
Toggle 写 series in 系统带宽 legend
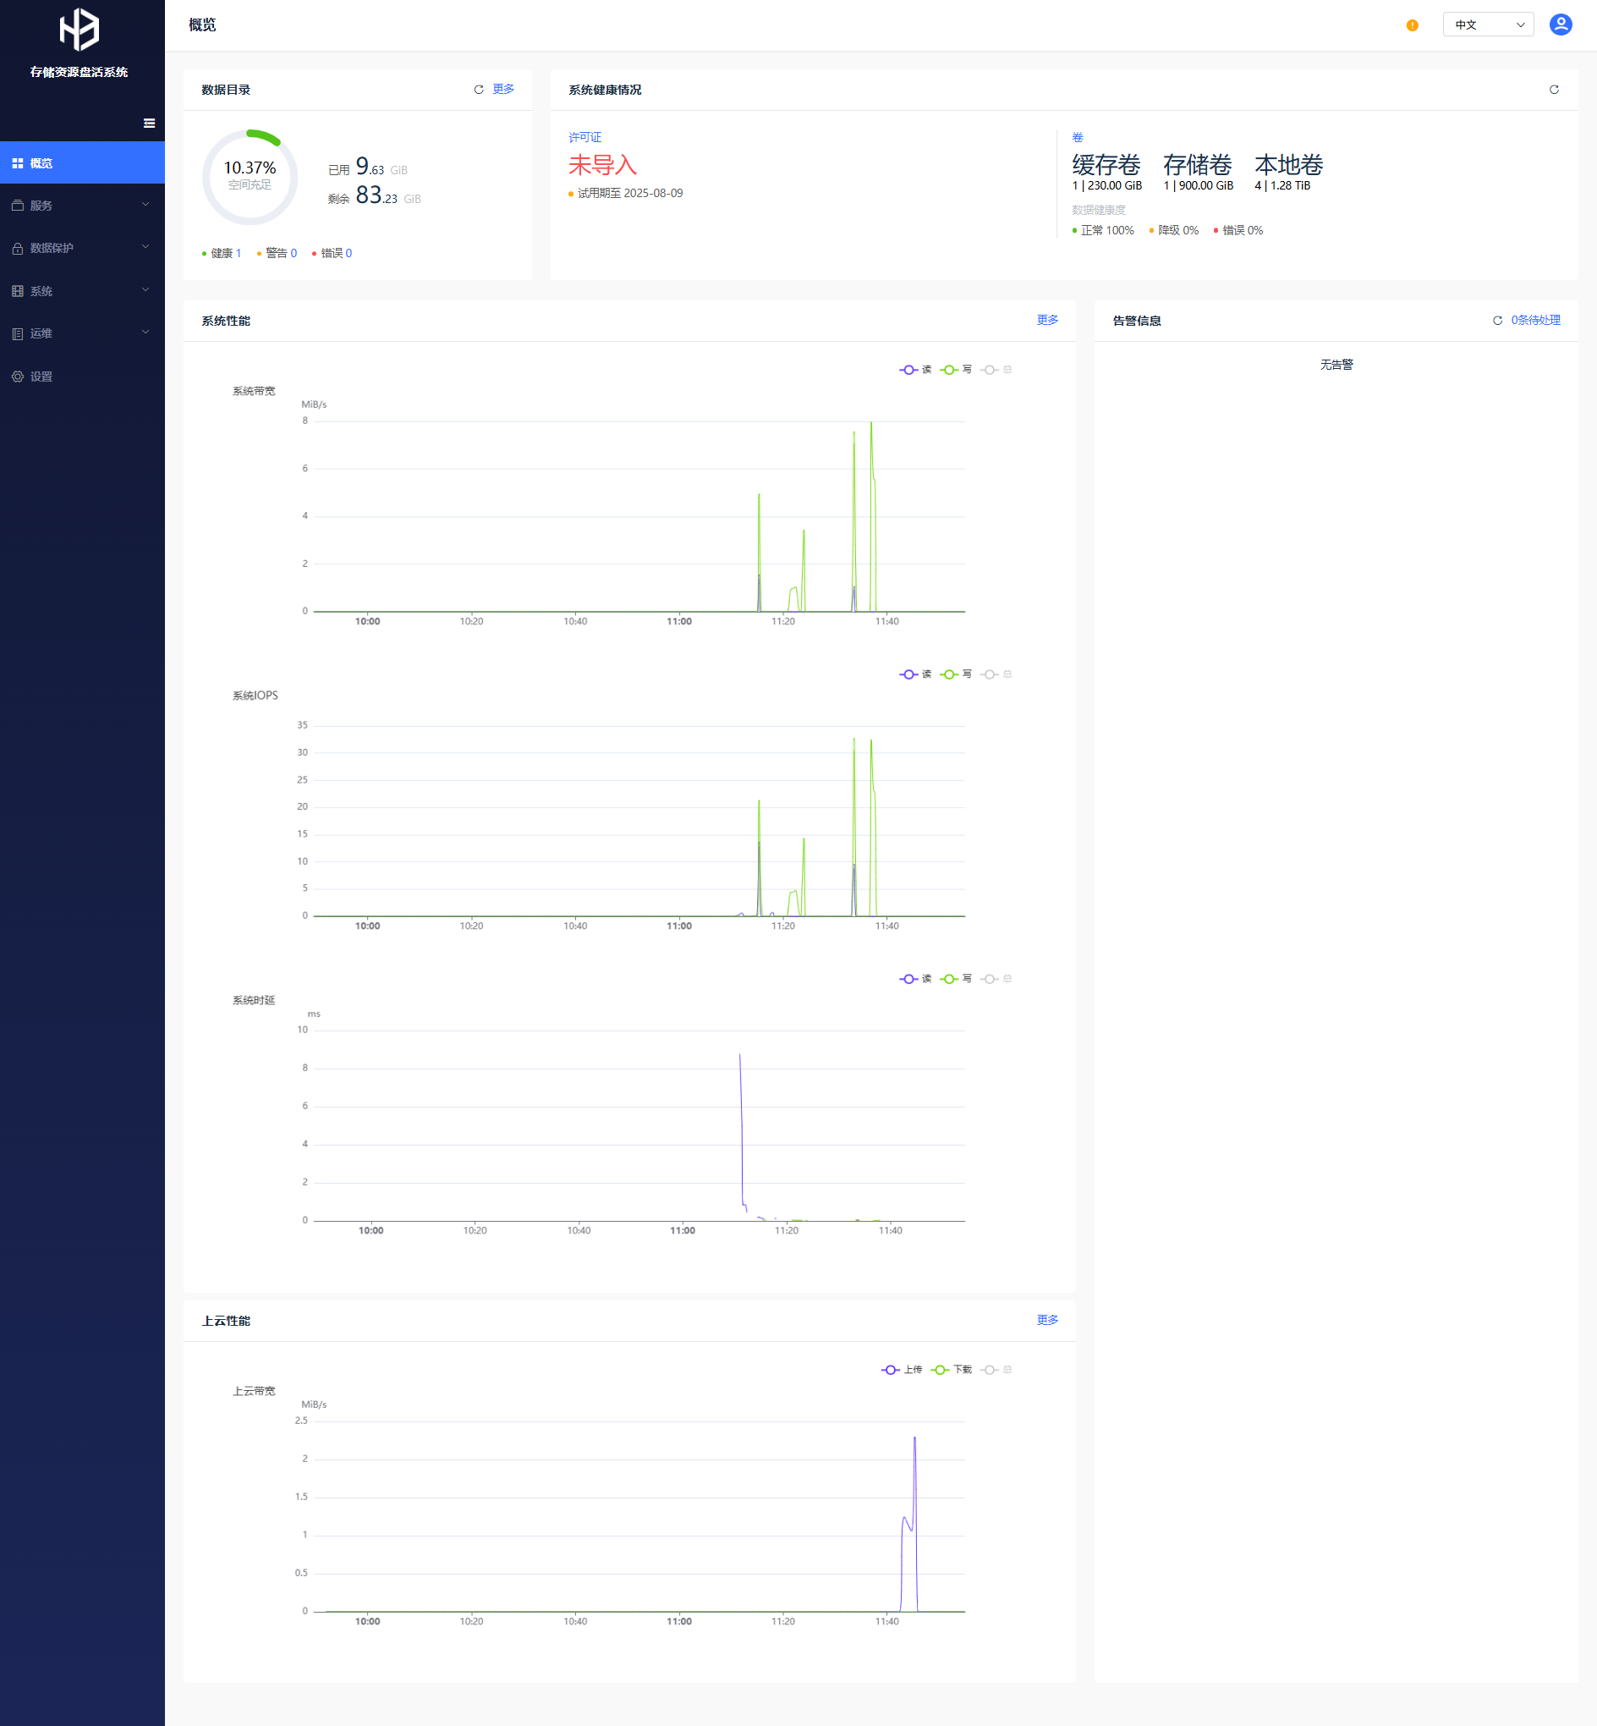(956, 370)
